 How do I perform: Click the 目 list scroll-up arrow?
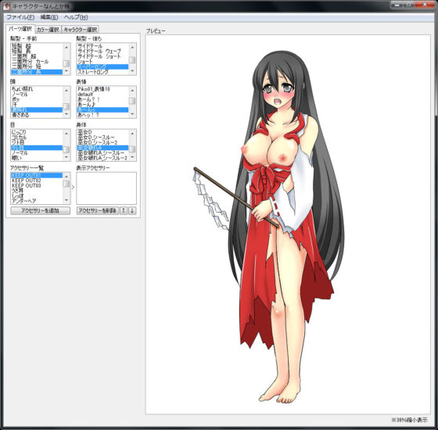66,134
